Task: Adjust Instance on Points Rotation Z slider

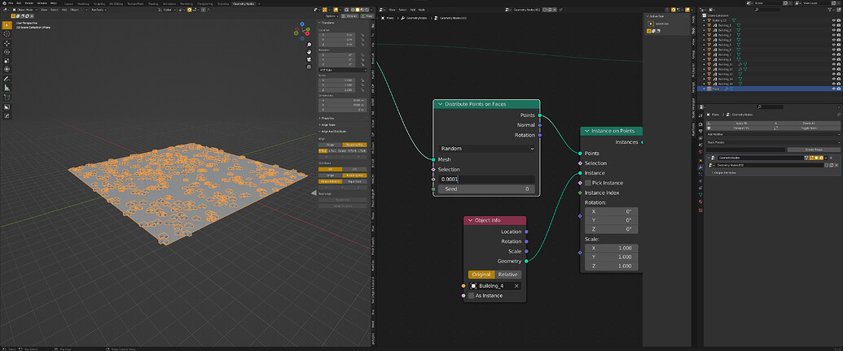Action: click(612, 229)
